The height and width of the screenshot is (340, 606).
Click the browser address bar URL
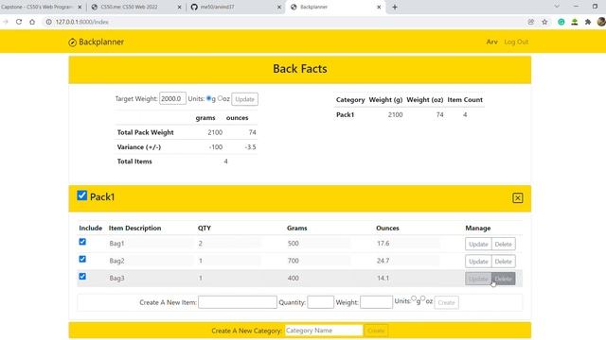click(x=82, y=22)
